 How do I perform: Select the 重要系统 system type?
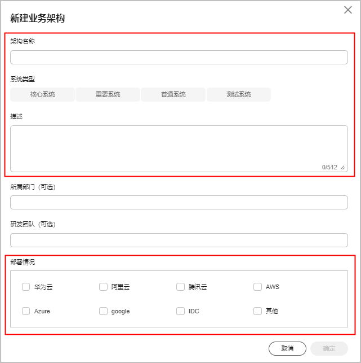click(x=108, y=94)
